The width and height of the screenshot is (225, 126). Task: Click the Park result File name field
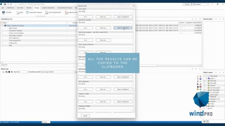point(105,14)
